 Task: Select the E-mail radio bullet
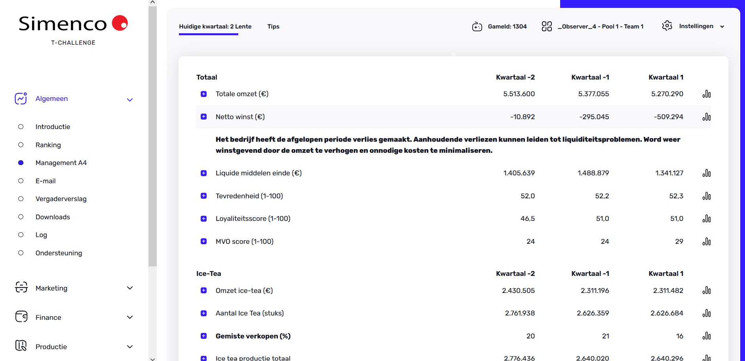click(x=21, y=181)
